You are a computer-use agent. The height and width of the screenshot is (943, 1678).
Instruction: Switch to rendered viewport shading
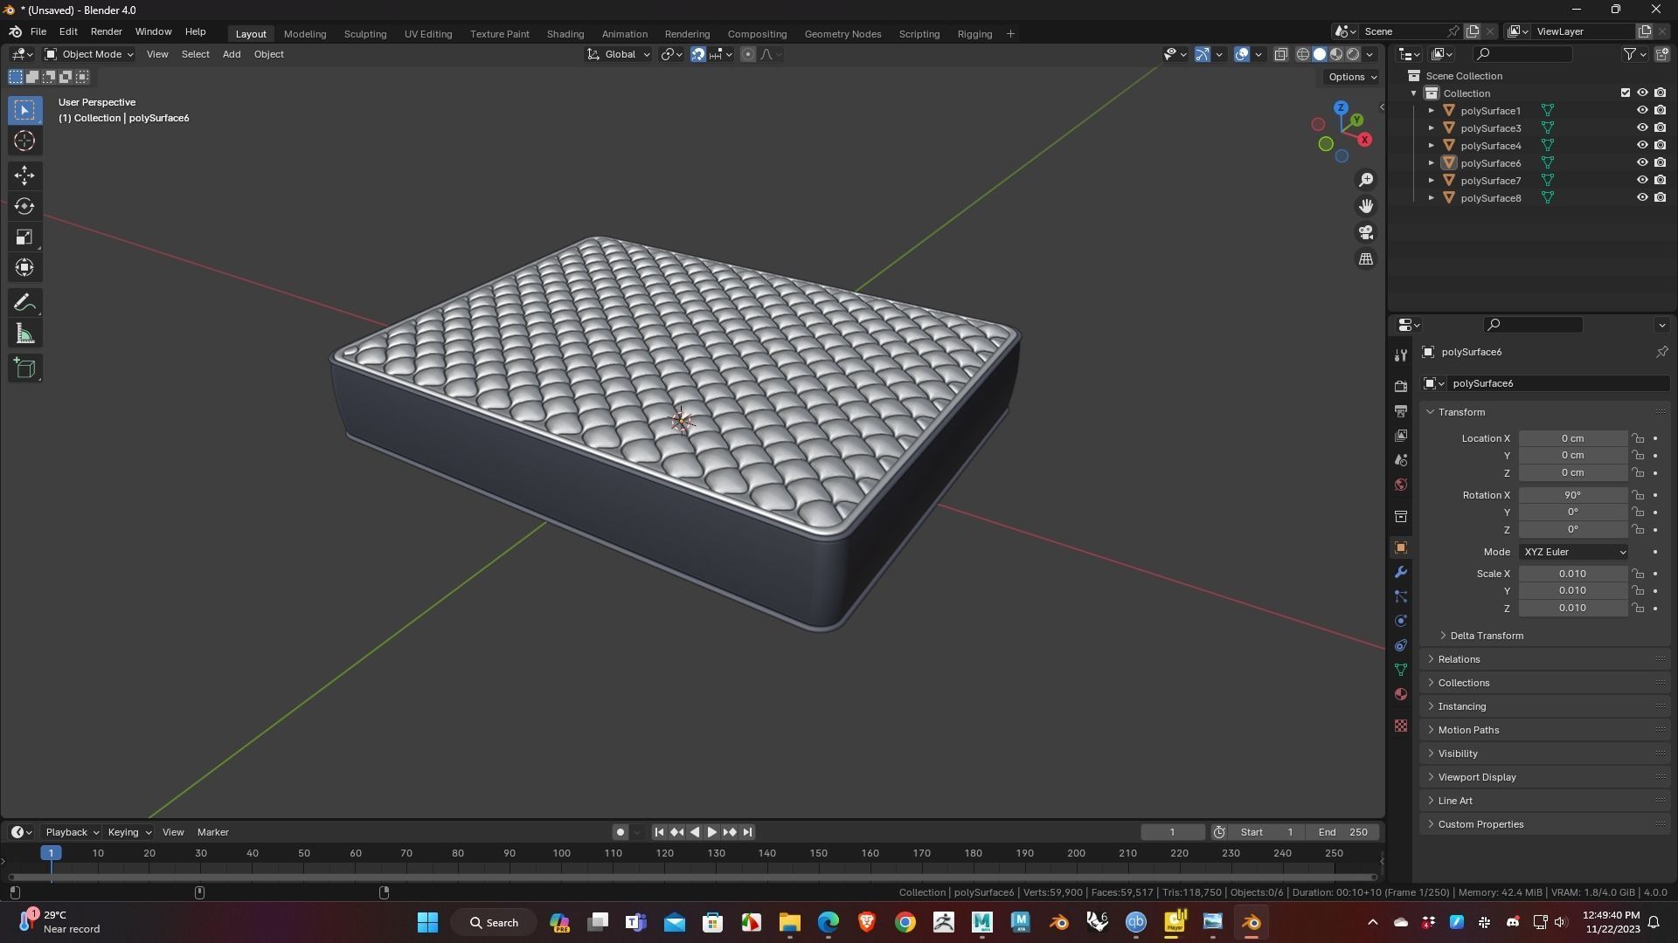coord(1353,54)
